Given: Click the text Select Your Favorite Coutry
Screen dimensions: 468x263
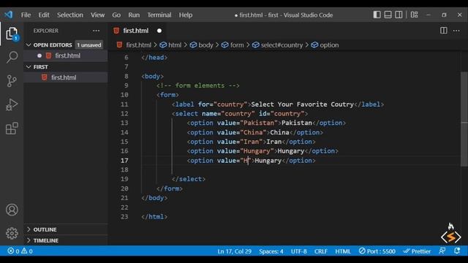Looking at the screenshot, I should click(302, 104).
